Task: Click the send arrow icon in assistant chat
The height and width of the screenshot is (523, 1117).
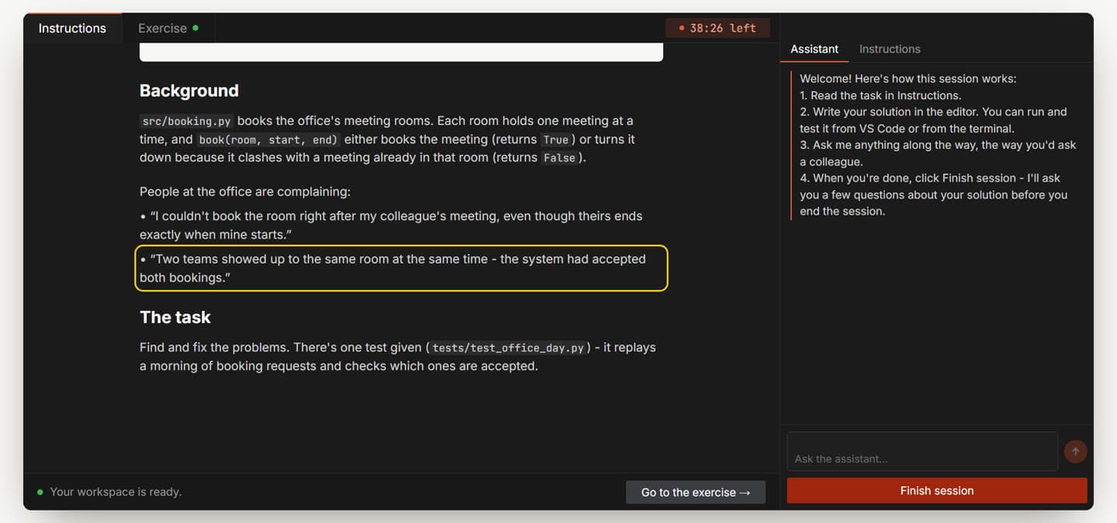Action: click(1075, 452)
